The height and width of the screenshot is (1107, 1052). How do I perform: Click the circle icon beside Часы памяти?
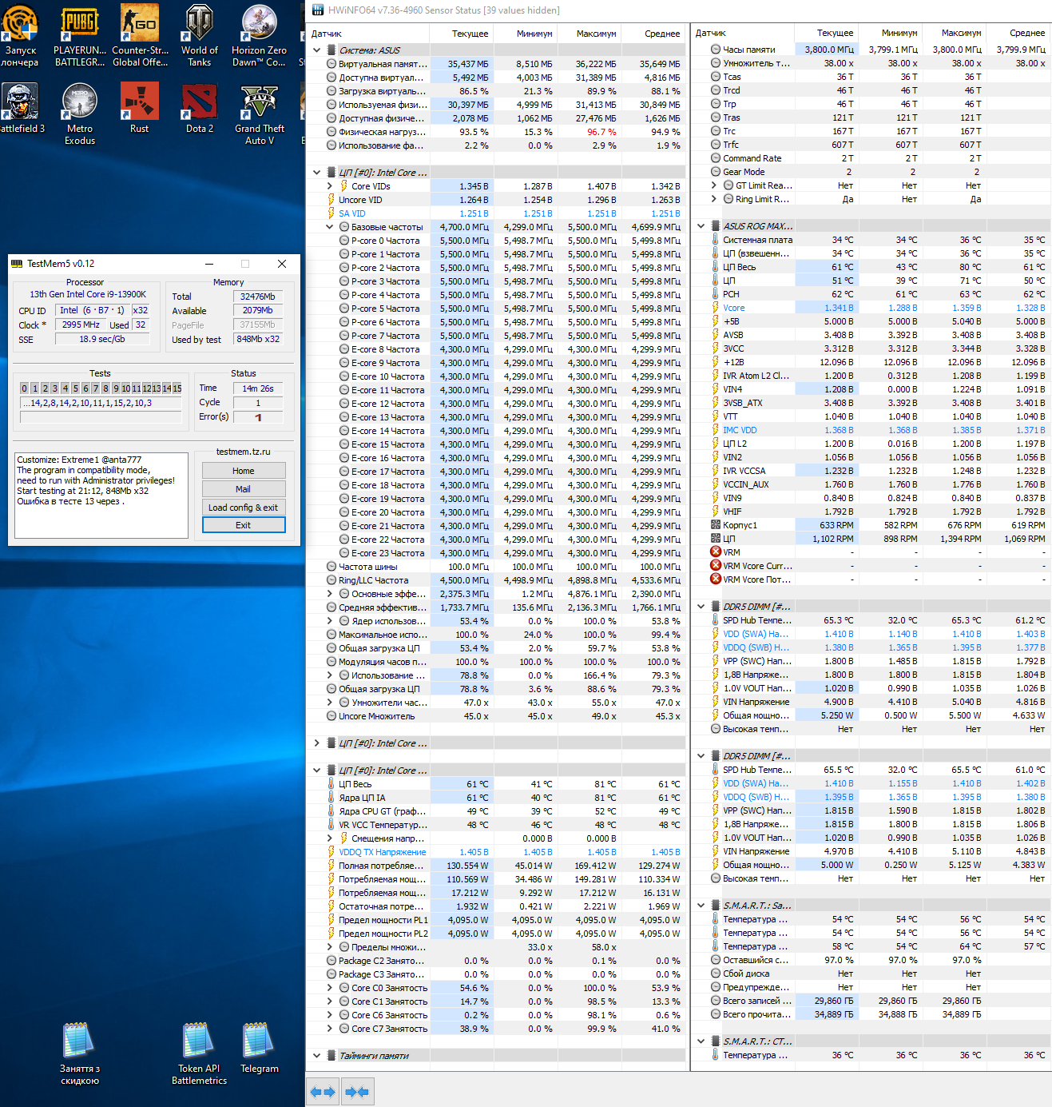tap(716, 50)
